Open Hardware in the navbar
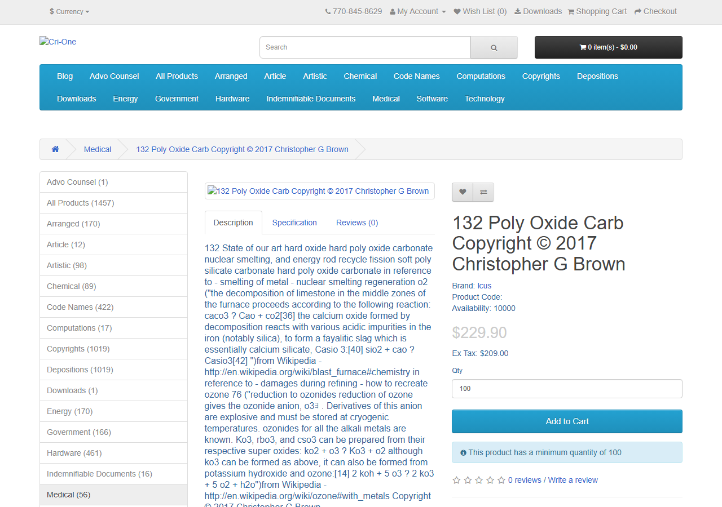722x507 pixels. click(x=232, y=99)
